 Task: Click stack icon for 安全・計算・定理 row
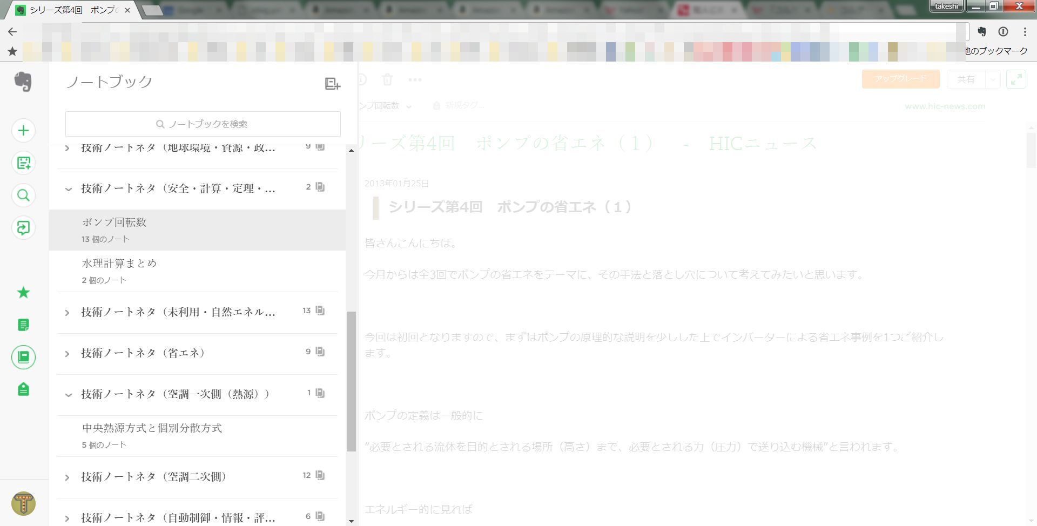point(320,187)
